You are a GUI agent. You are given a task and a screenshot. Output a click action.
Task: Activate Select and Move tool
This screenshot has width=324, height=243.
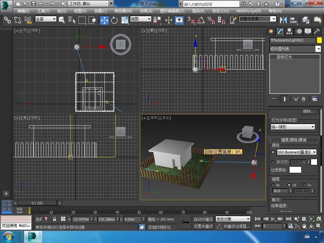pyautogui.click(x=104, y=20)
